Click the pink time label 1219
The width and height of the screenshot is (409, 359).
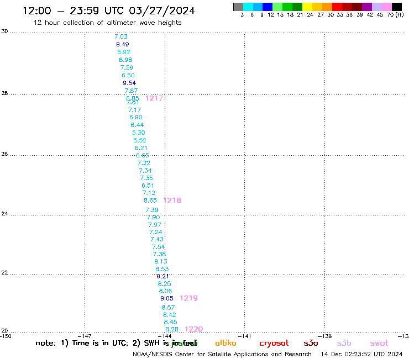[x=189, y=298]
